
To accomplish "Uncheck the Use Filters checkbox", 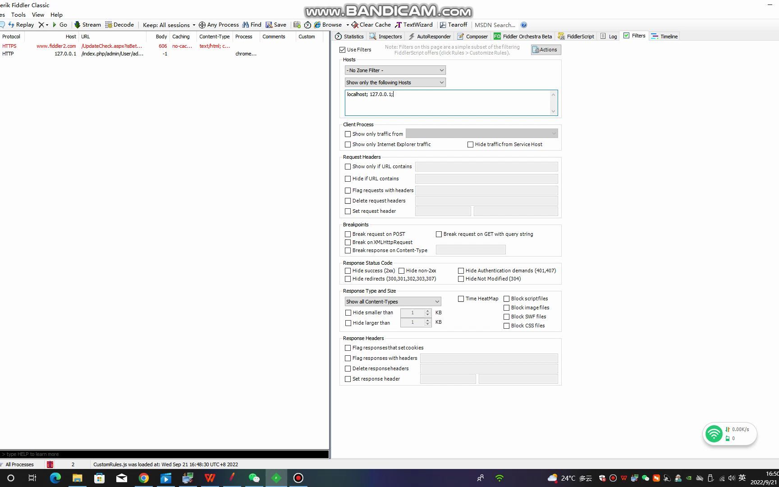I will tap(343, 50).
